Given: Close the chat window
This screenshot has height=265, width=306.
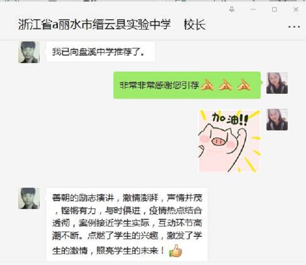Looking at the screenshot, I should pos(296,9).
